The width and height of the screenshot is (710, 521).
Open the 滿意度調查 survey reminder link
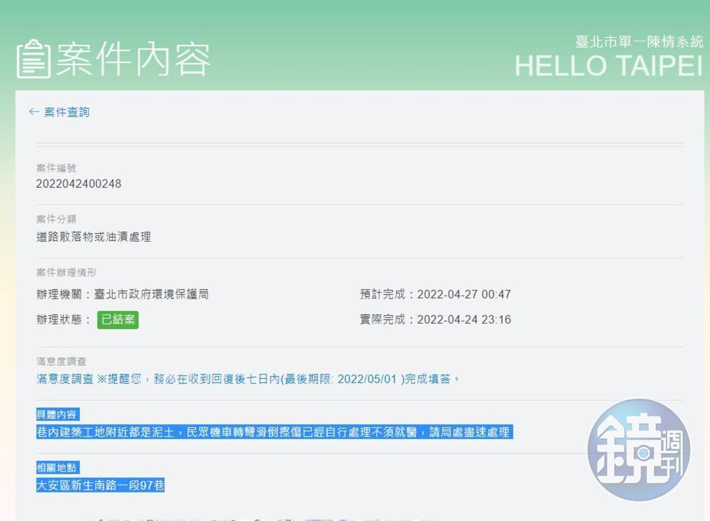tap(248, 379)
